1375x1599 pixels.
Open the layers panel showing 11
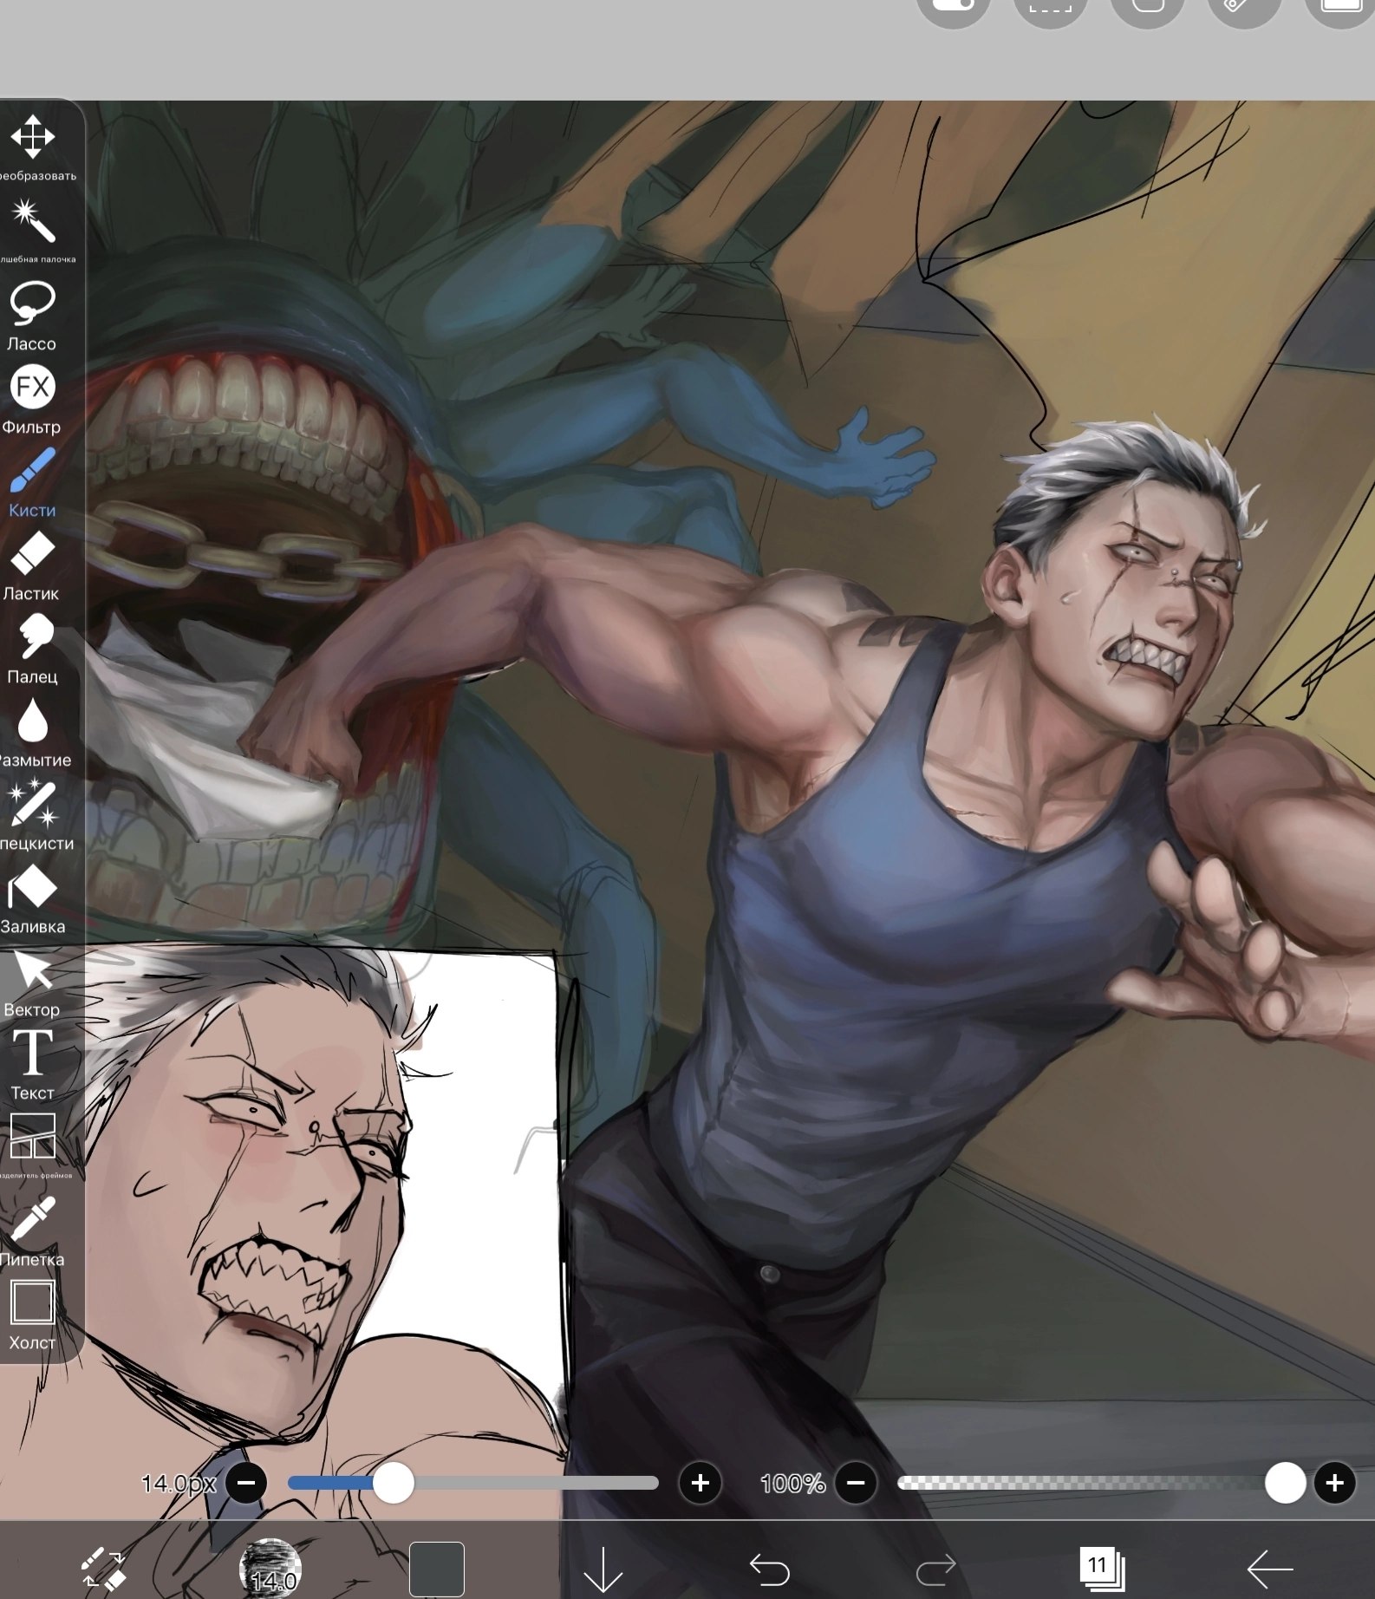coord(1102,1569)
